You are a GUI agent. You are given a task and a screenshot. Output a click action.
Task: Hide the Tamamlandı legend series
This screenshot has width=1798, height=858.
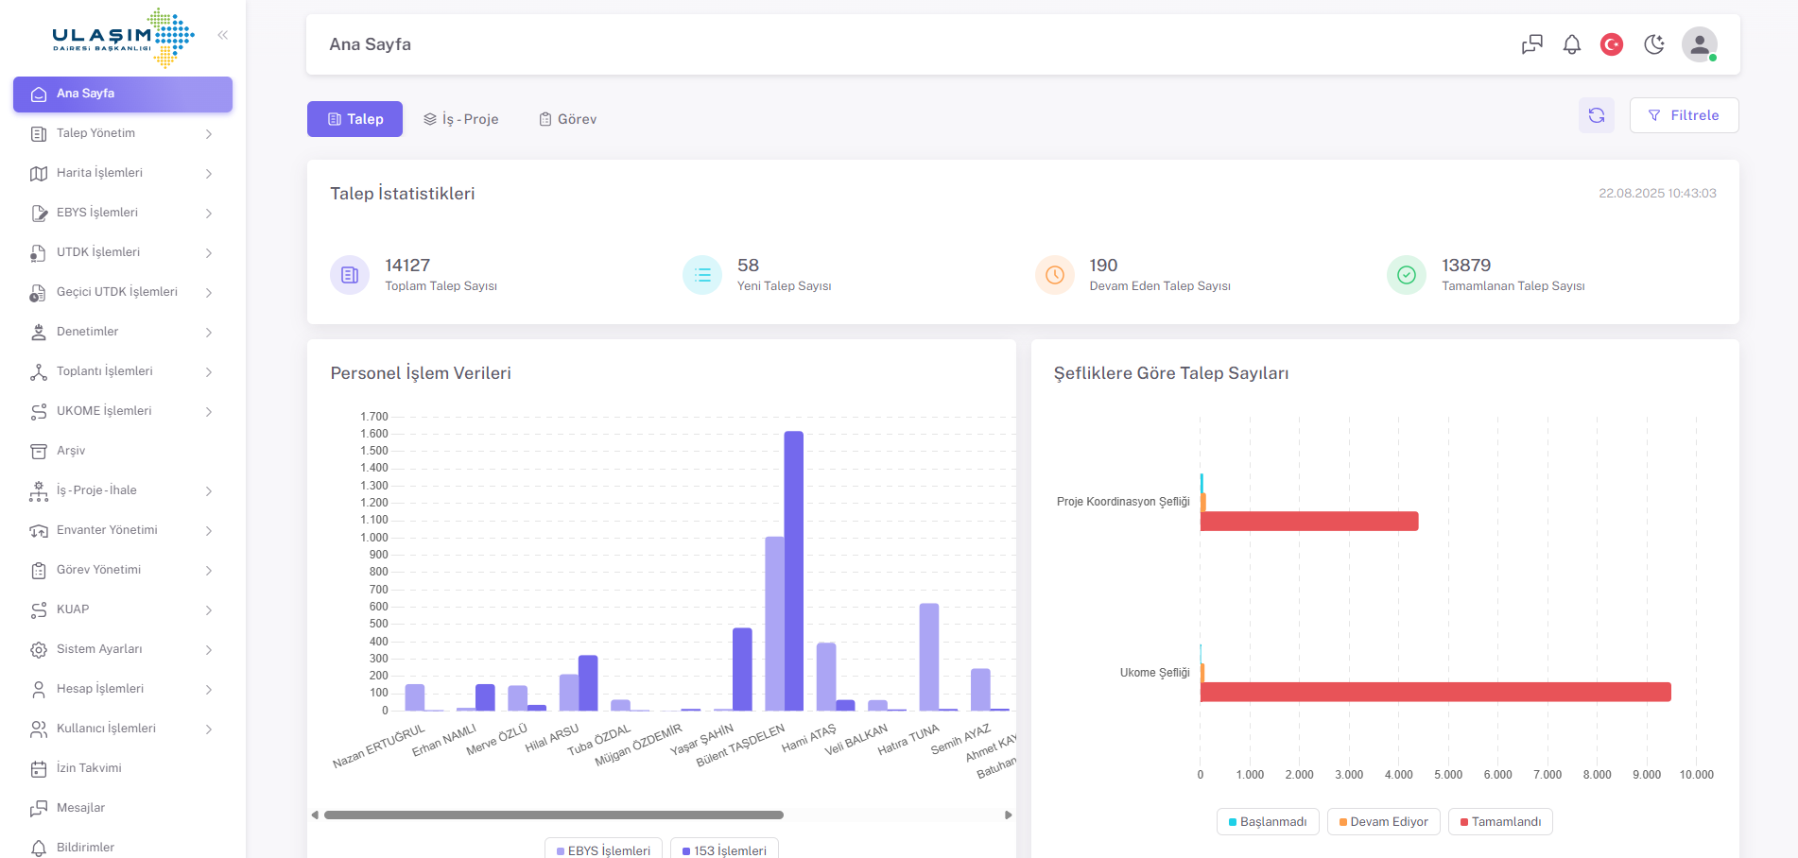(x=1499, y=822)
